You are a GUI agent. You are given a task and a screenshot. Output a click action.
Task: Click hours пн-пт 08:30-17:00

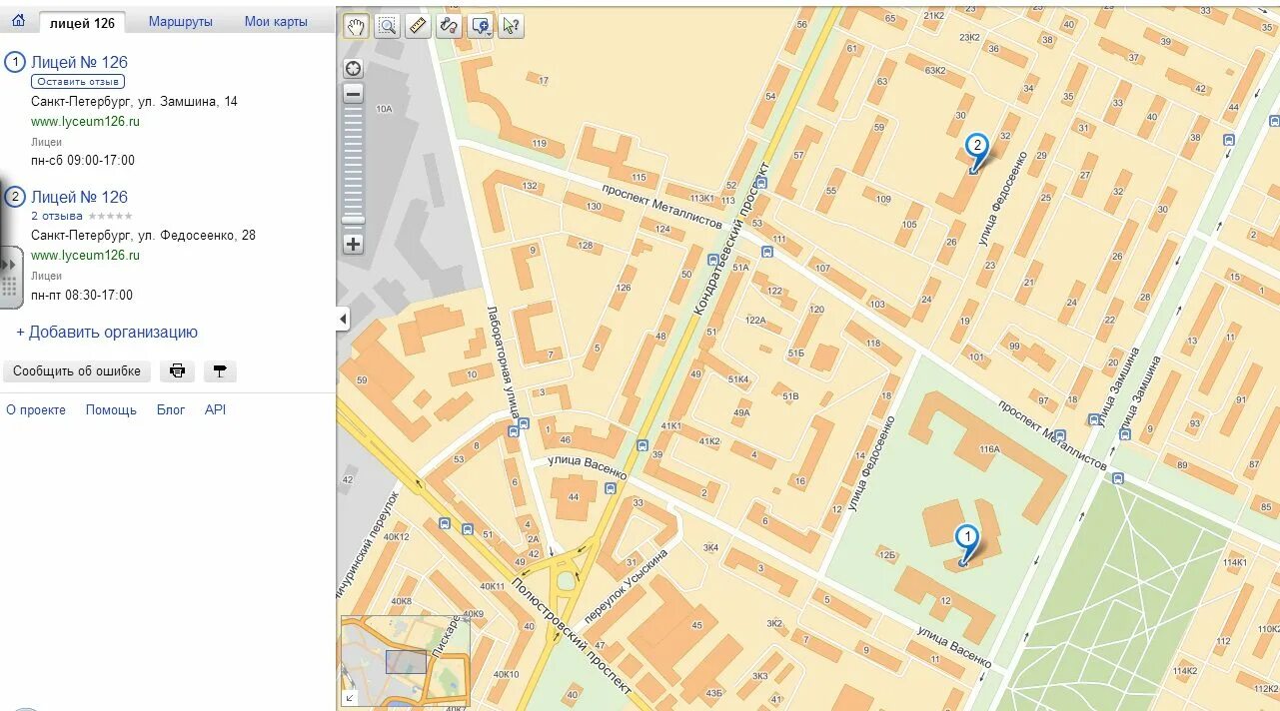click(x=82, y=296)
